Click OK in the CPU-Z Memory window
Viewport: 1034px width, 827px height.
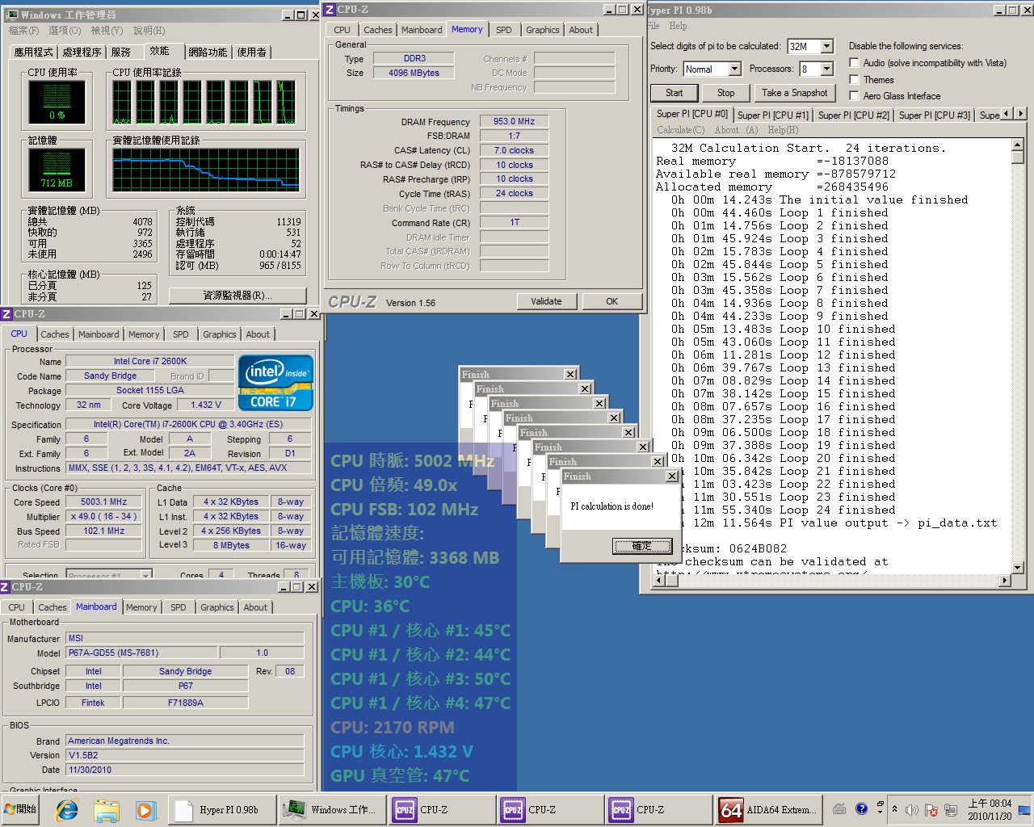(612, 301)
